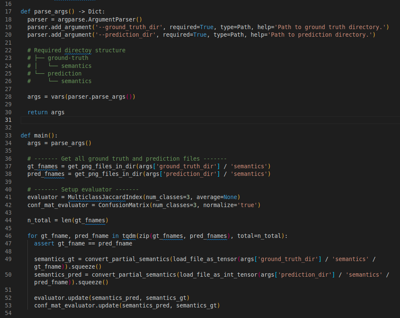Click 'ArgumentParser' on line 18
This screenshot has height=318, width=400.
(112, 19)
